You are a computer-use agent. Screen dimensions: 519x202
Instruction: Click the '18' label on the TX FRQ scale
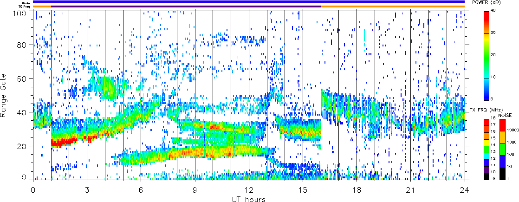(x=493, y=118)
